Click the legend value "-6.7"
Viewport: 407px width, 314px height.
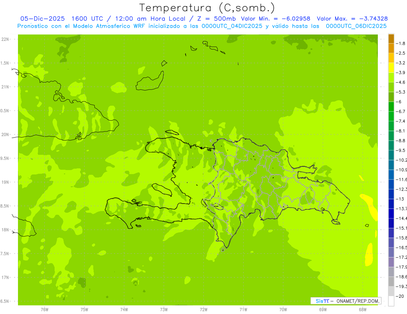[x=401, y=111]
